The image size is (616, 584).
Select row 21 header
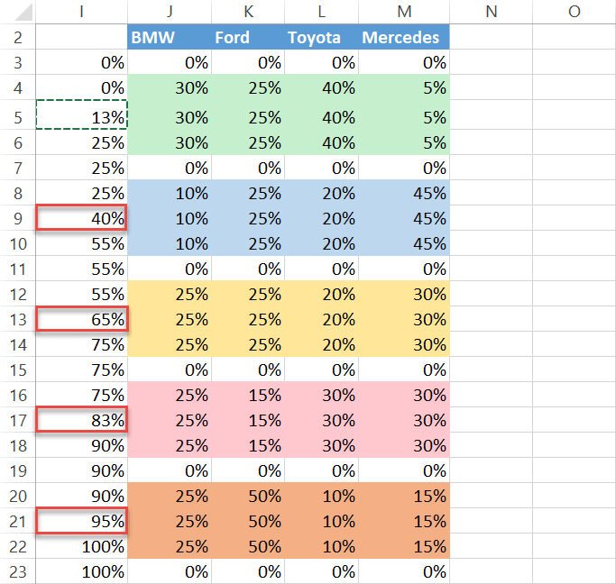(x=18, y=520)
